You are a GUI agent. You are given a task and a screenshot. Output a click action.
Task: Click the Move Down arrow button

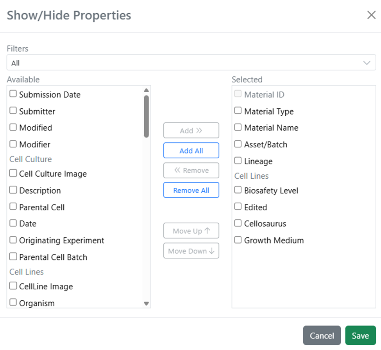[191, 251]
